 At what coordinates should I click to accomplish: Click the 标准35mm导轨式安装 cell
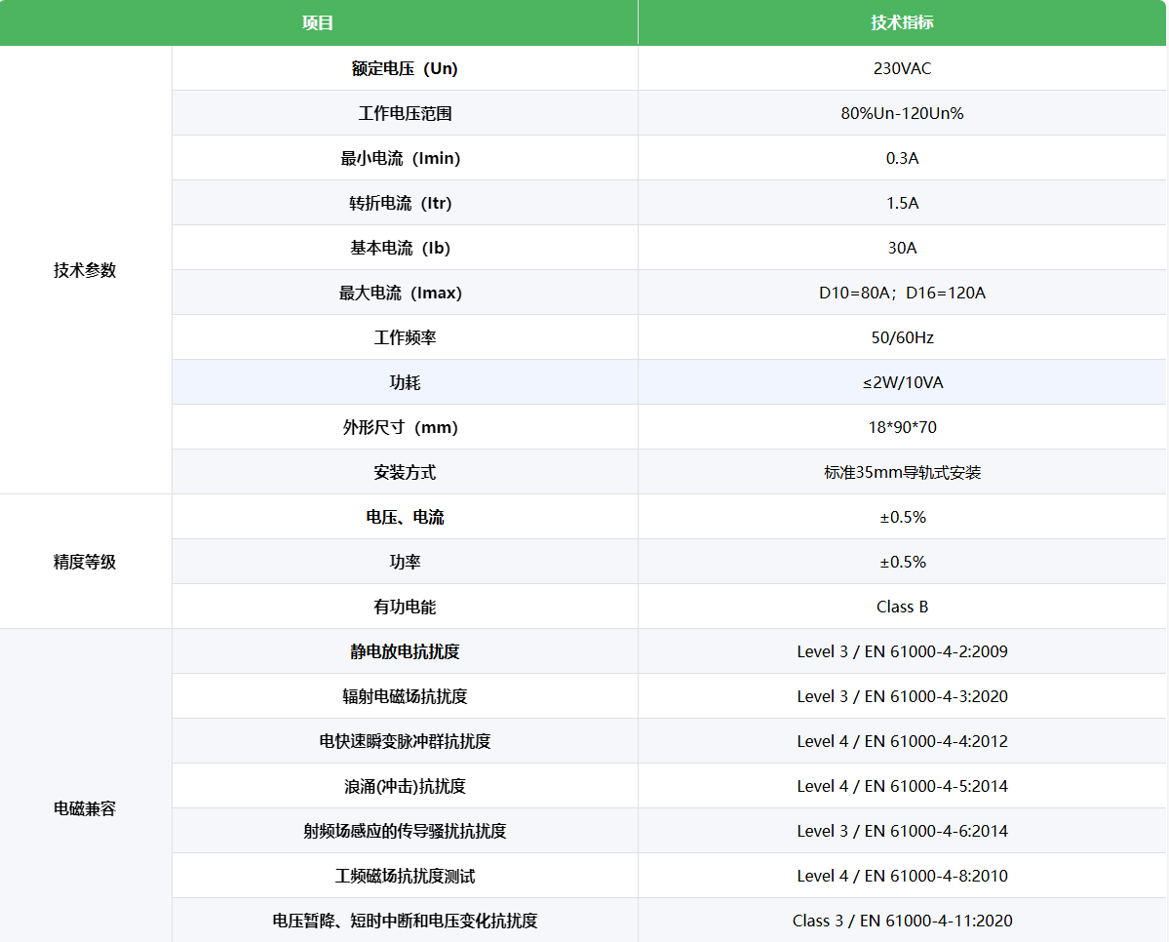click(x=902, y=472)
